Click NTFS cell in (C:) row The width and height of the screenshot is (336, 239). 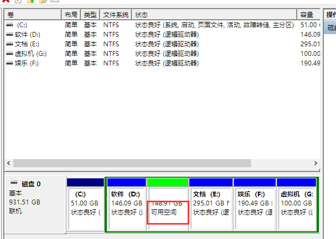pyautogui.click(x=111, y=25)
